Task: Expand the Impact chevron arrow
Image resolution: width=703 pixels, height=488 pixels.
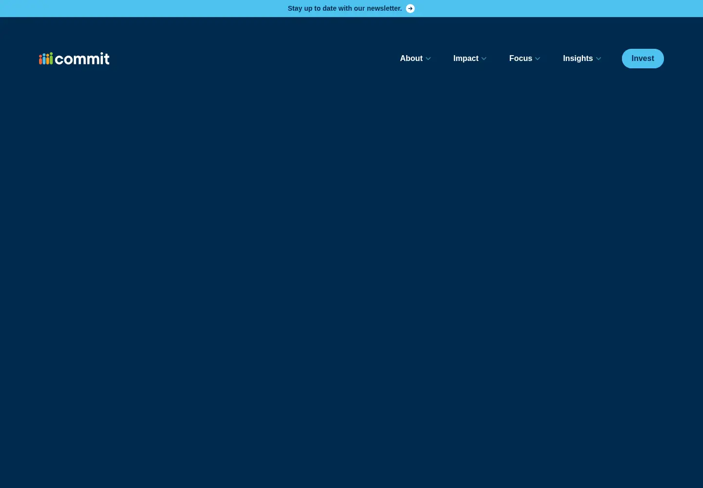Action: coord(484,59)
